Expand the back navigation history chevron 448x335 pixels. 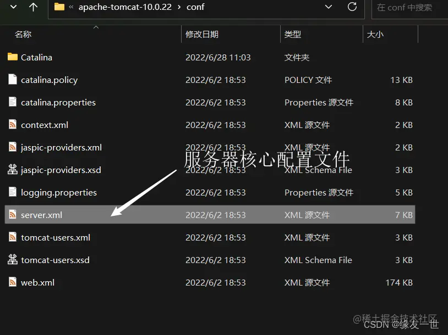click(13, 7)
